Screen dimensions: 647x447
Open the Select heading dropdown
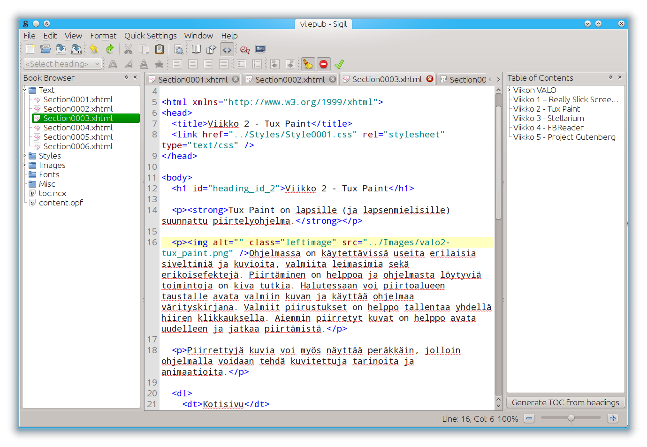coord(62,64)
